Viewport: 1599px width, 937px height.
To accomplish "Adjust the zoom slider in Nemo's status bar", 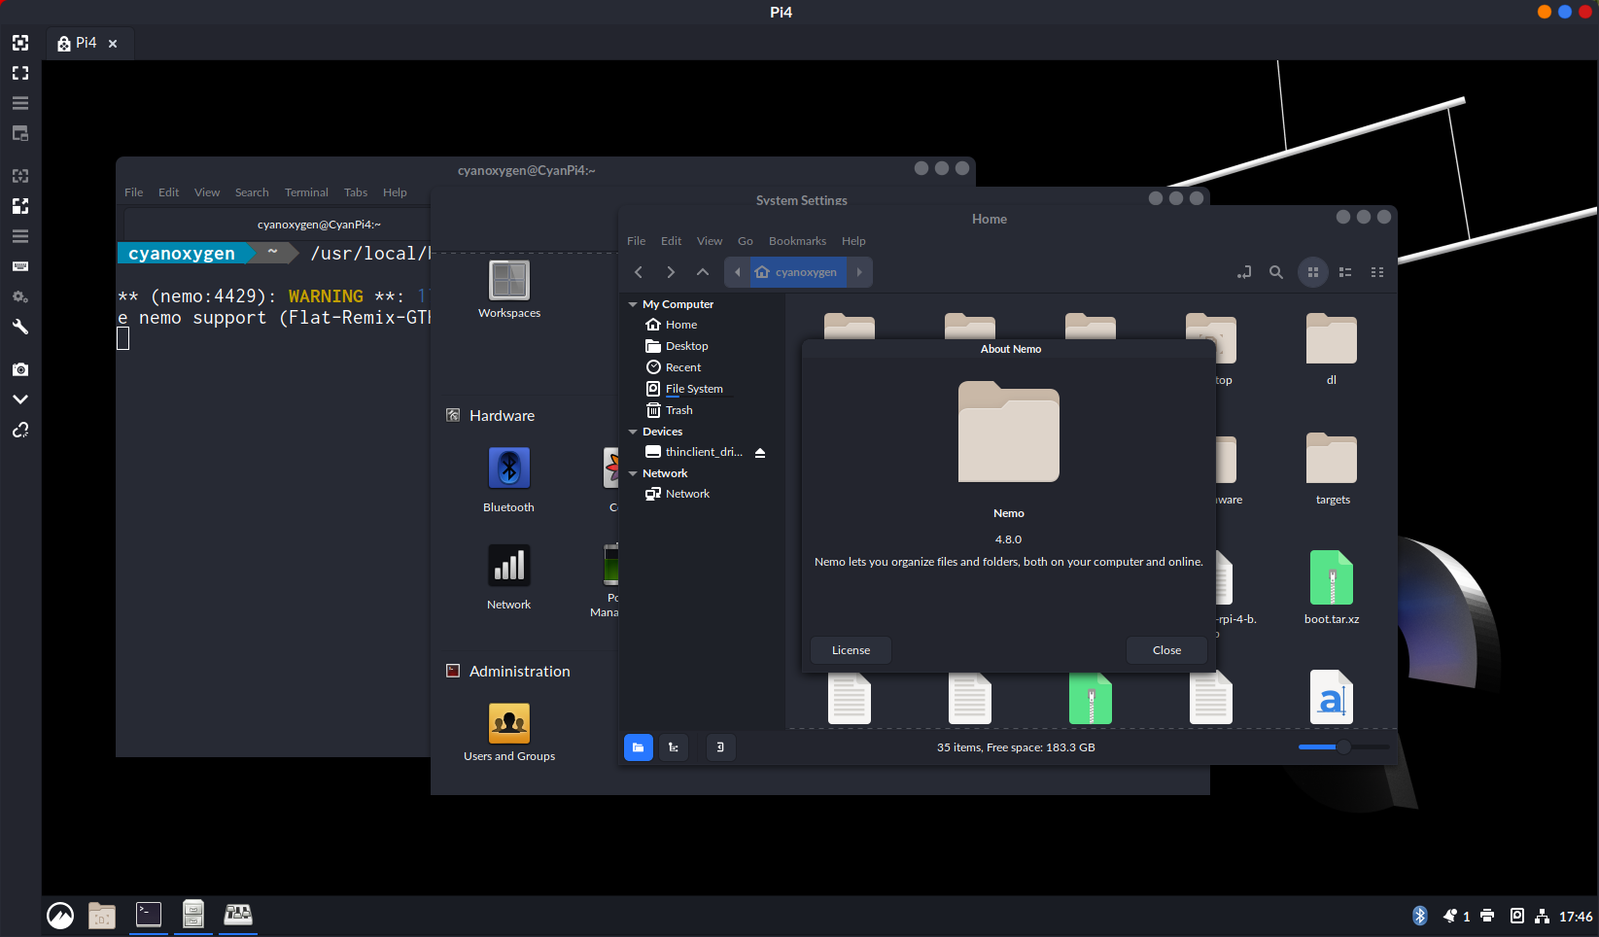I will [1342, 747].
